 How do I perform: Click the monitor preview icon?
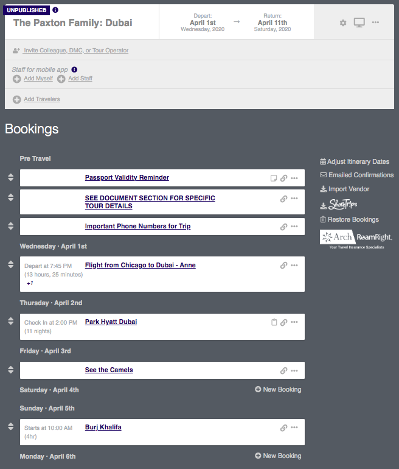click(359, 23)
